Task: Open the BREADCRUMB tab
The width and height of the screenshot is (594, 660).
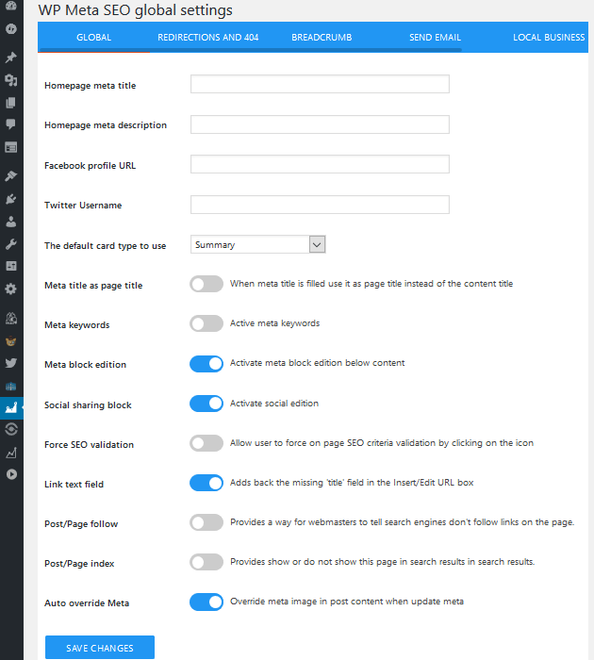Action: [322, 38]
